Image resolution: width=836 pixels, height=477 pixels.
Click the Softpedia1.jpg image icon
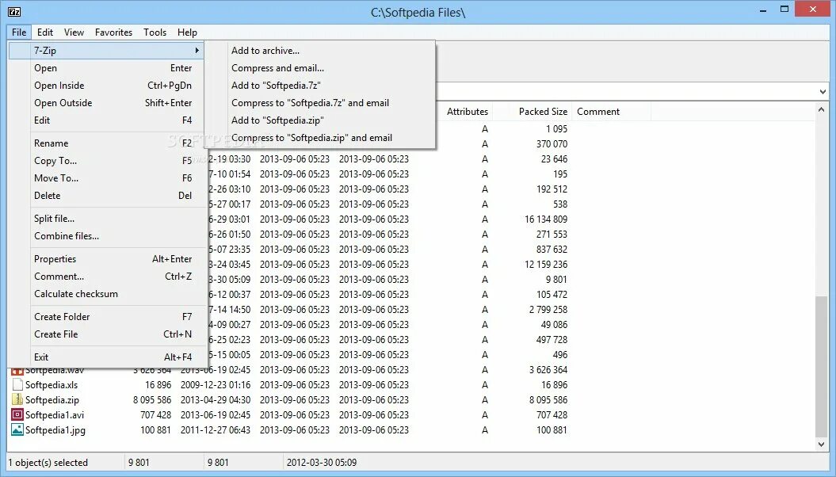[17, 429]
